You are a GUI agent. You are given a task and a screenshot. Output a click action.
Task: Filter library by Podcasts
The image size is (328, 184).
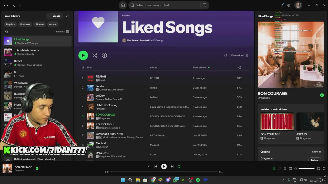pyautogui.click(x=25, y=24)
